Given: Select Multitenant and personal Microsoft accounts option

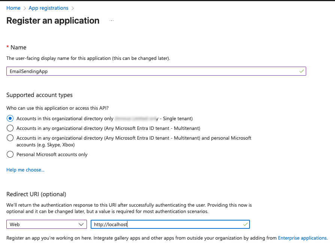Looking at the screenshot, I should pos(10,138).
